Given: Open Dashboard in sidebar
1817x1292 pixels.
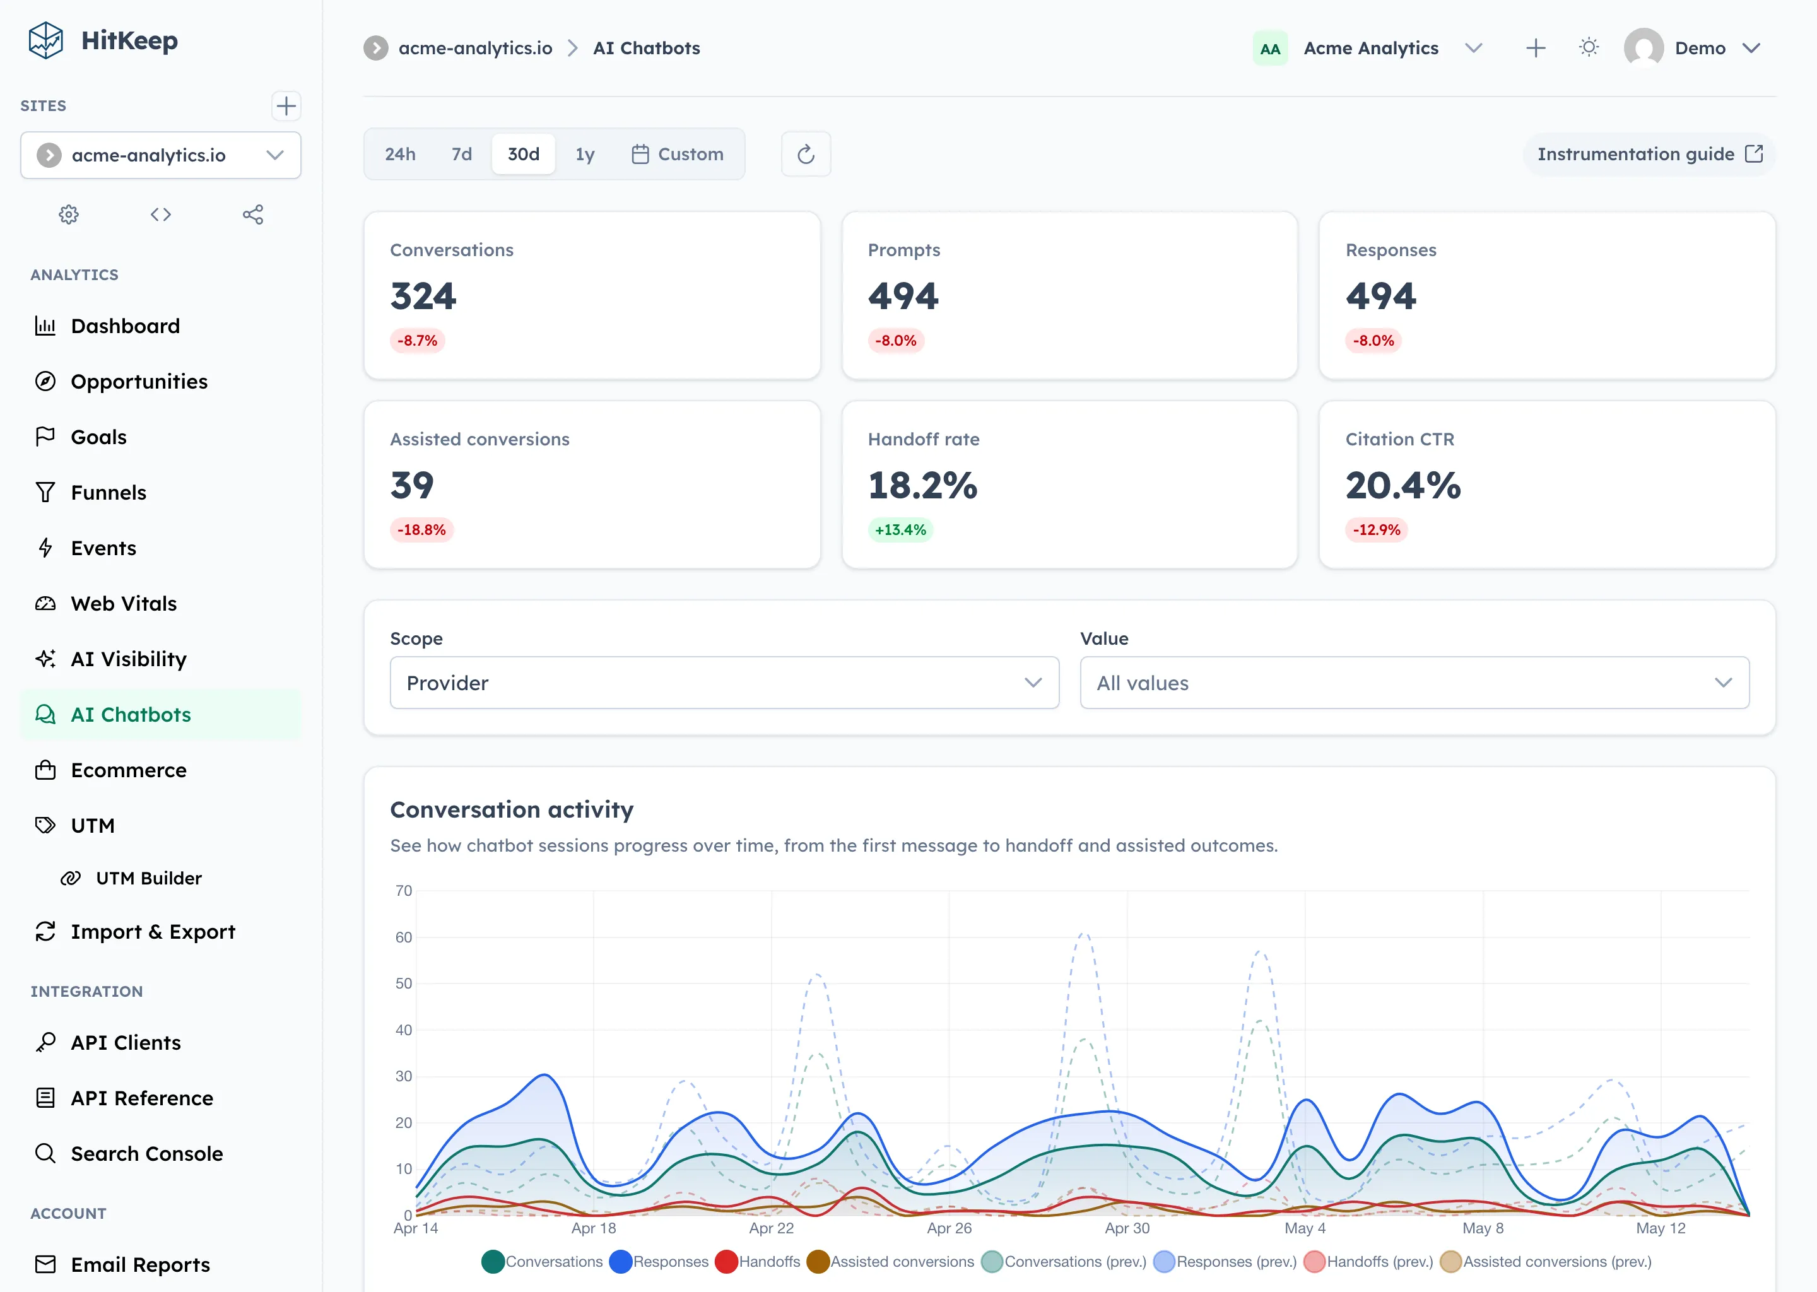Looking at the screenshot, I should [x=161, y=326].
